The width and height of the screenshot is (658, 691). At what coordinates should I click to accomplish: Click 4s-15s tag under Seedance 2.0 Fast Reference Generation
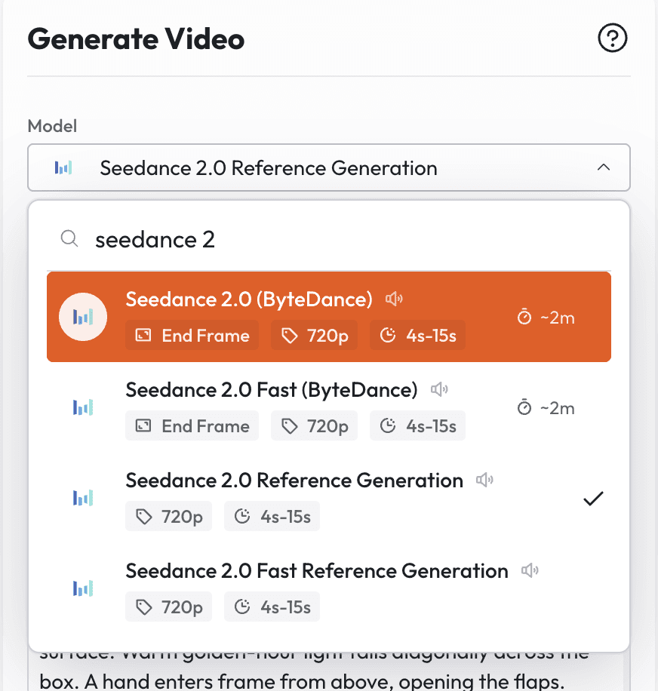click(272, 607)
